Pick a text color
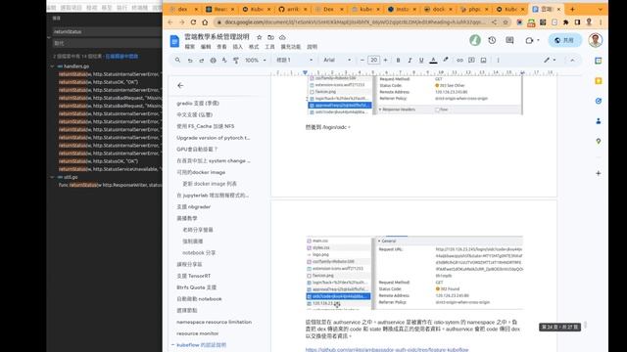 (x=433, y=61)
